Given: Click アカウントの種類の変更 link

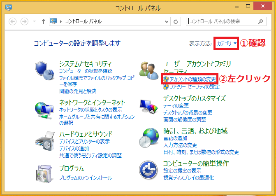Looking at the screenshot, I should pyautogui.click(x=193, y=79).
